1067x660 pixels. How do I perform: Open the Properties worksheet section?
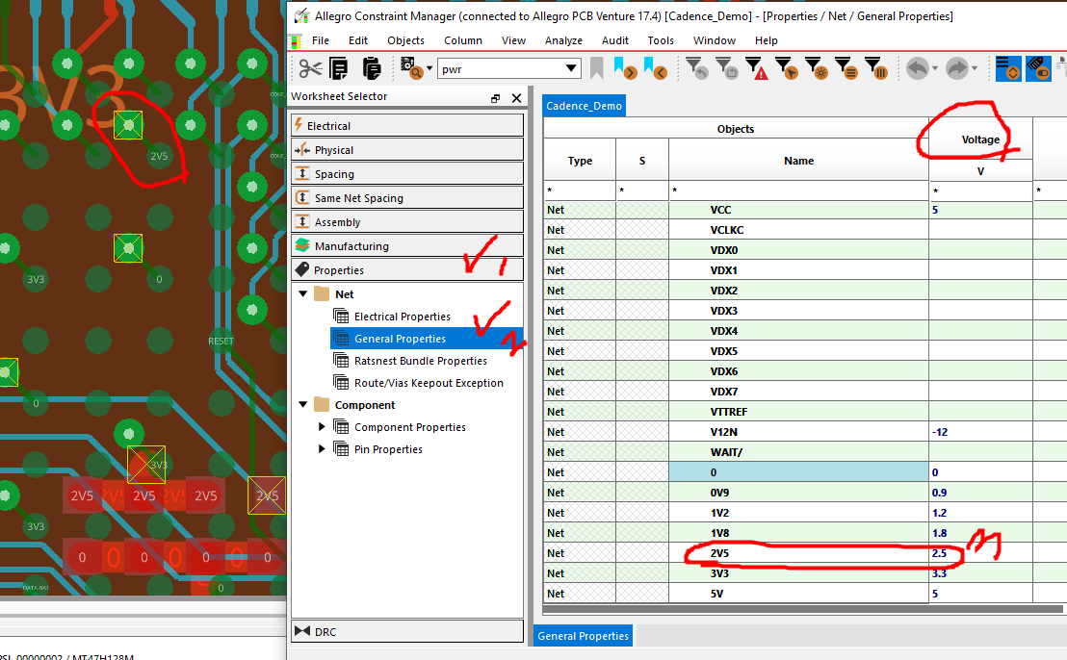pyautogui.click(x=407, y=269)
